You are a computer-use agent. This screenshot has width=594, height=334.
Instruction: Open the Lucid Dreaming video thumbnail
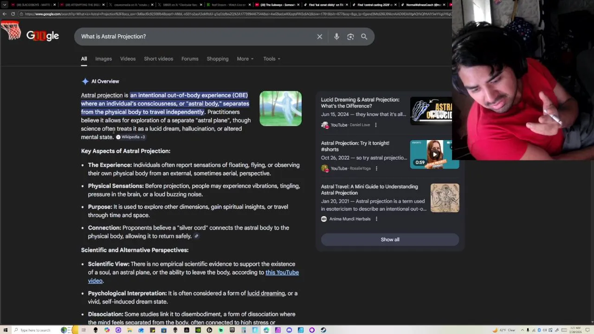(432, 111)
